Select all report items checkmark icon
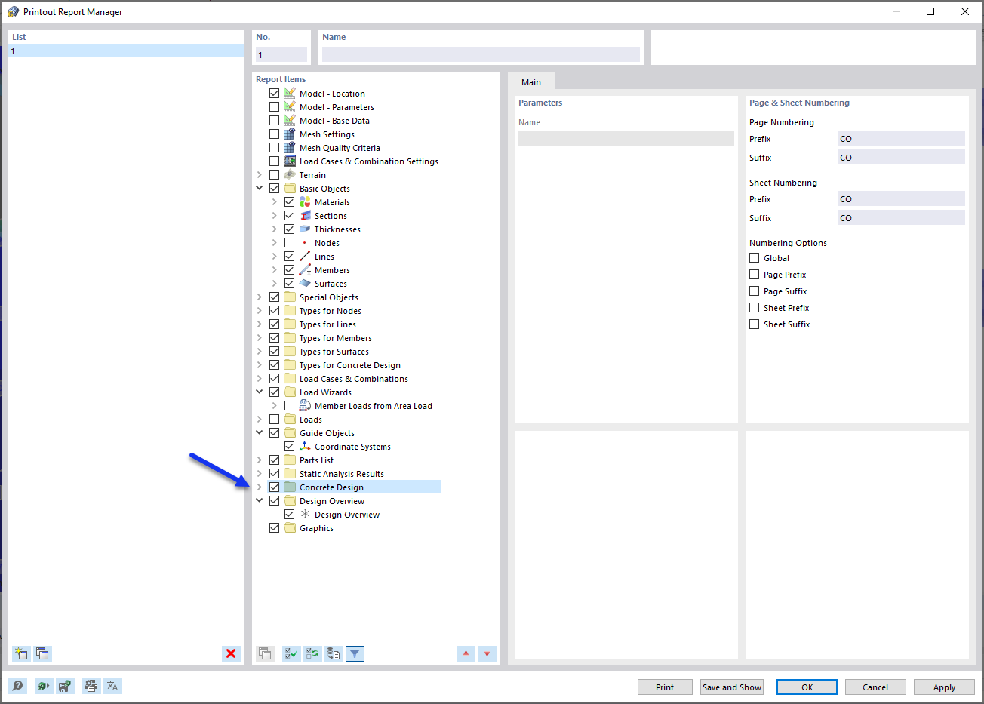The width and height of the screenshot is (984, 704). click(x=291, y=653)
